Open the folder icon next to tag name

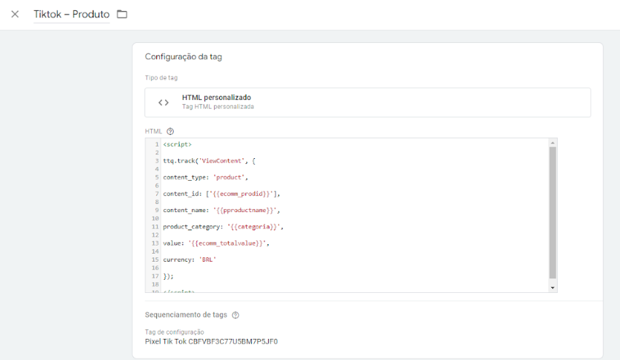(x=122, y=15)
